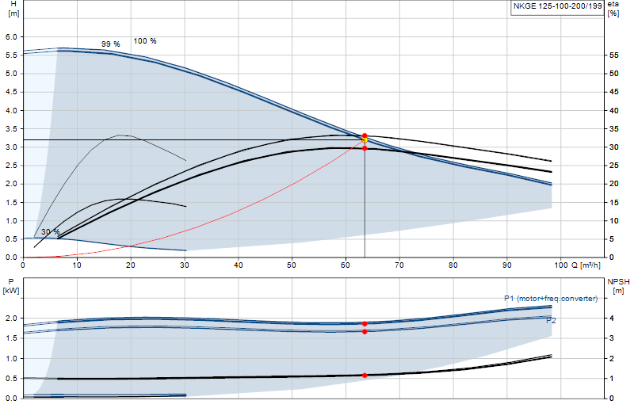634x412 pixels.
Task: Click the 'P2' power curve label
Action: (x=551, y=321)
